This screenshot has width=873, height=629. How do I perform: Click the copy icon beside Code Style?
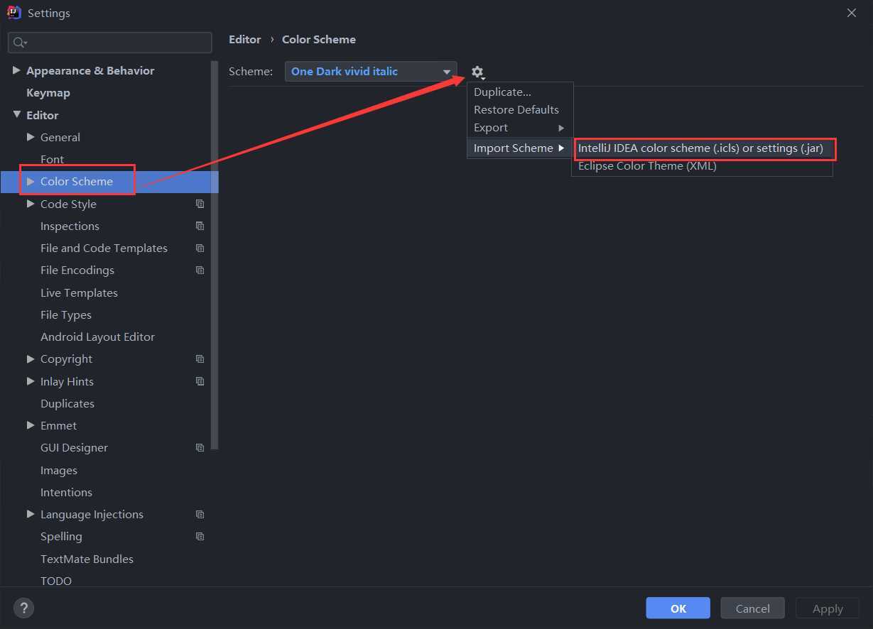(200, 204)
